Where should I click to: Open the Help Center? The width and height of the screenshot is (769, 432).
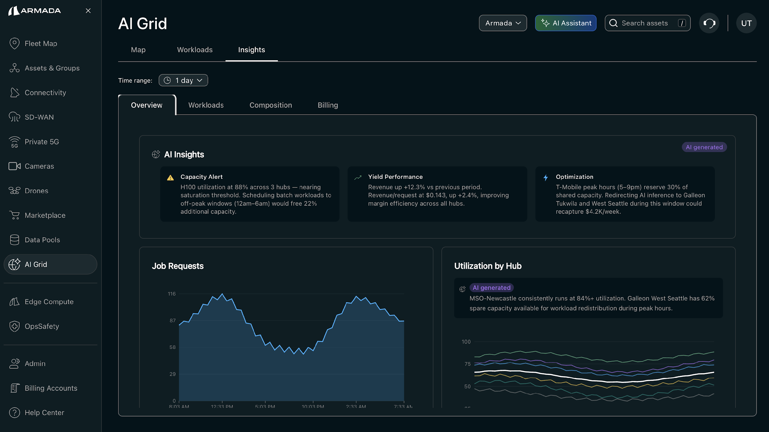44,413
